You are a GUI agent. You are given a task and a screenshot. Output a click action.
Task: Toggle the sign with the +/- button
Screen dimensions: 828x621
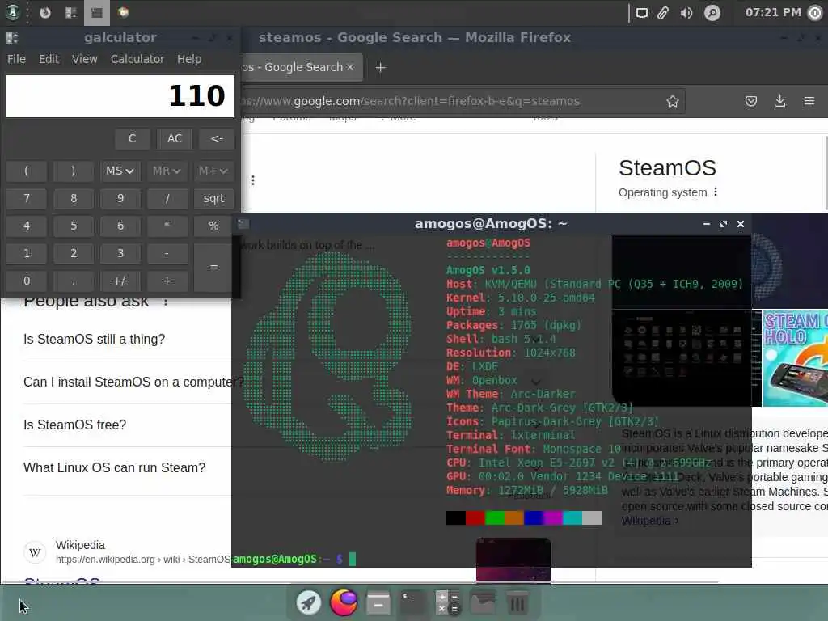(x=120, y=281)
